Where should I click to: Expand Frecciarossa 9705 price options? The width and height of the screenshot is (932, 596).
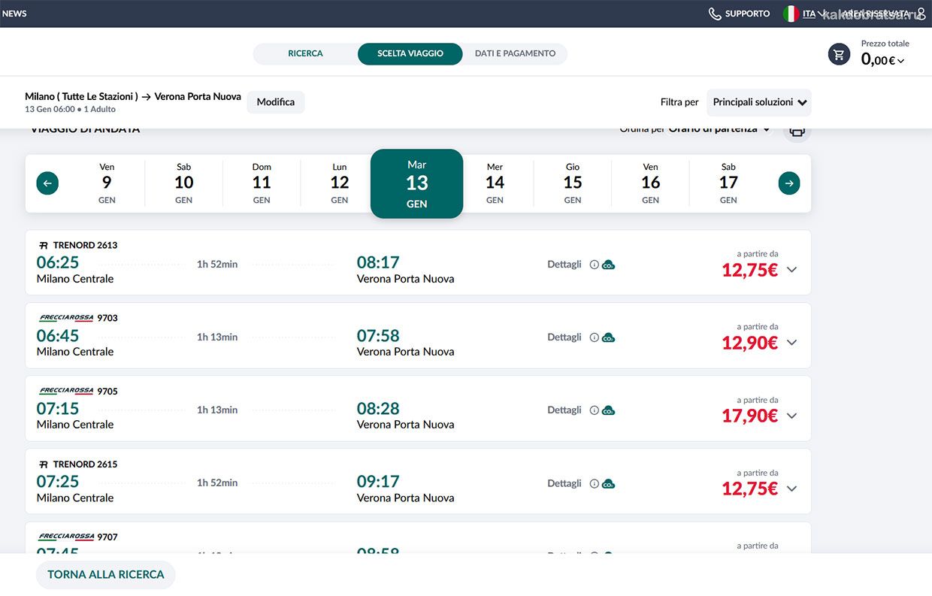(791, 416)
